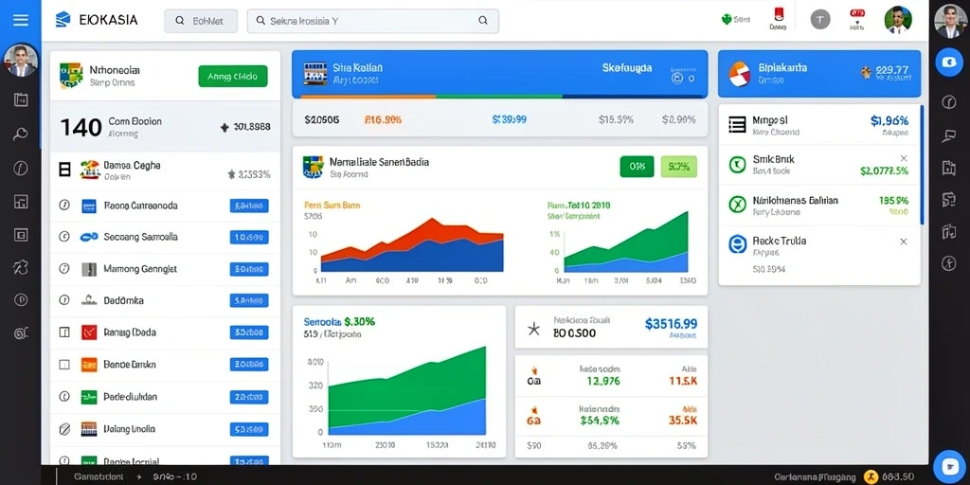Viewport: 970px width, 485px height.
Task: Open the calendar icon in left sidebar
Action: point(21,99)
